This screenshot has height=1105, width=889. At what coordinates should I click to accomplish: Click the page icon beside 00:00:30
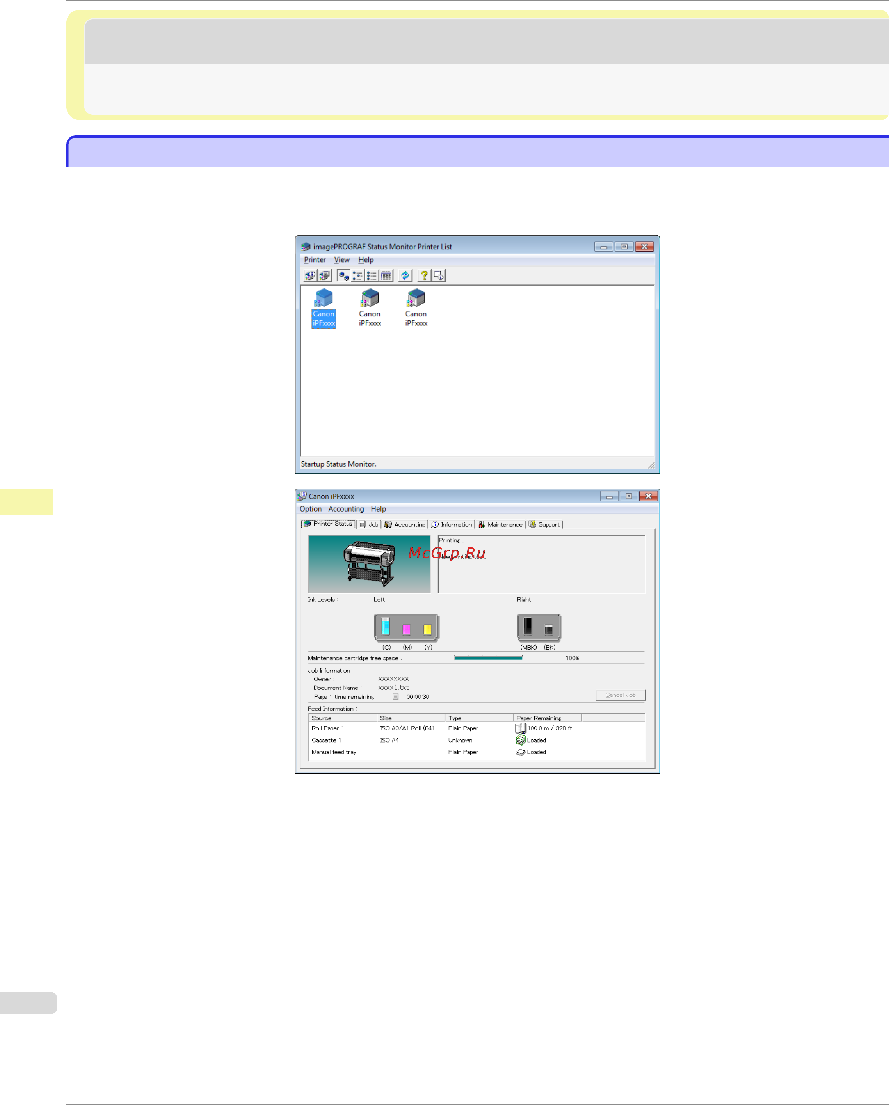(x=395, y=696)
